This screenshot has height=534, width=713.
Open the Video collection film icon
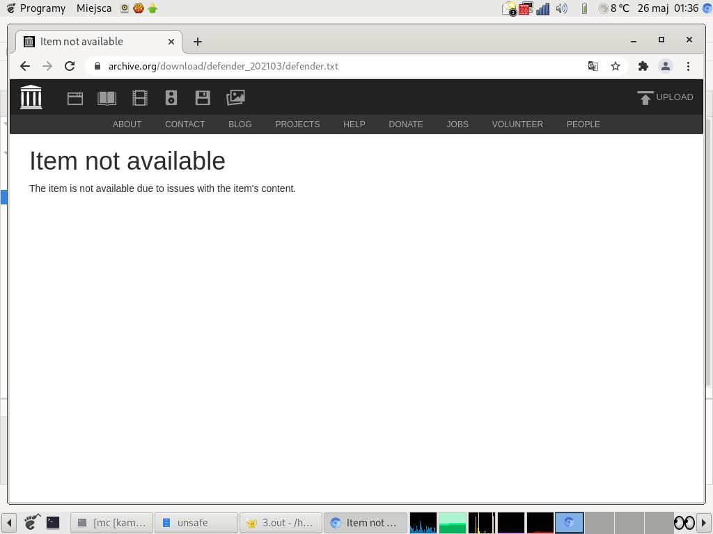tap(139, 97)
